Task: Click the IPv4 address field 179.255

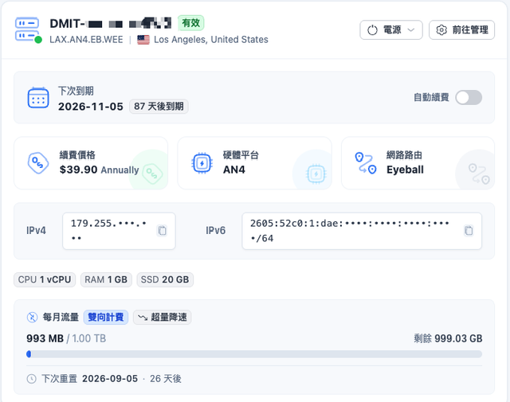Action: [119, 231]
